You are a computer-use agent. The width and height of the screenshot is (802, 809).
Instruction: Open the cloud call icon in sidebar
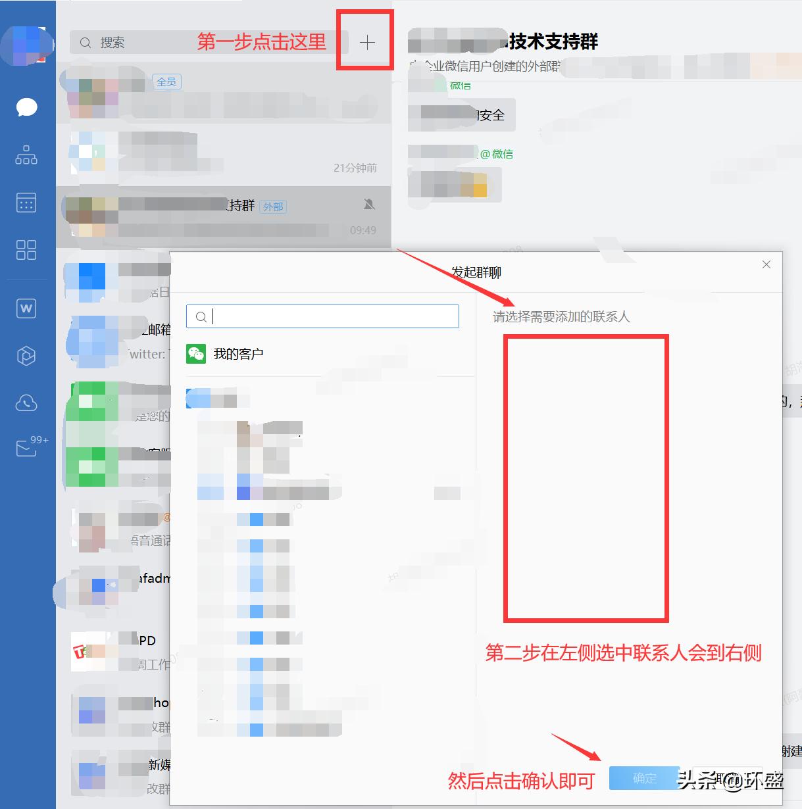(x=26, y=403)
